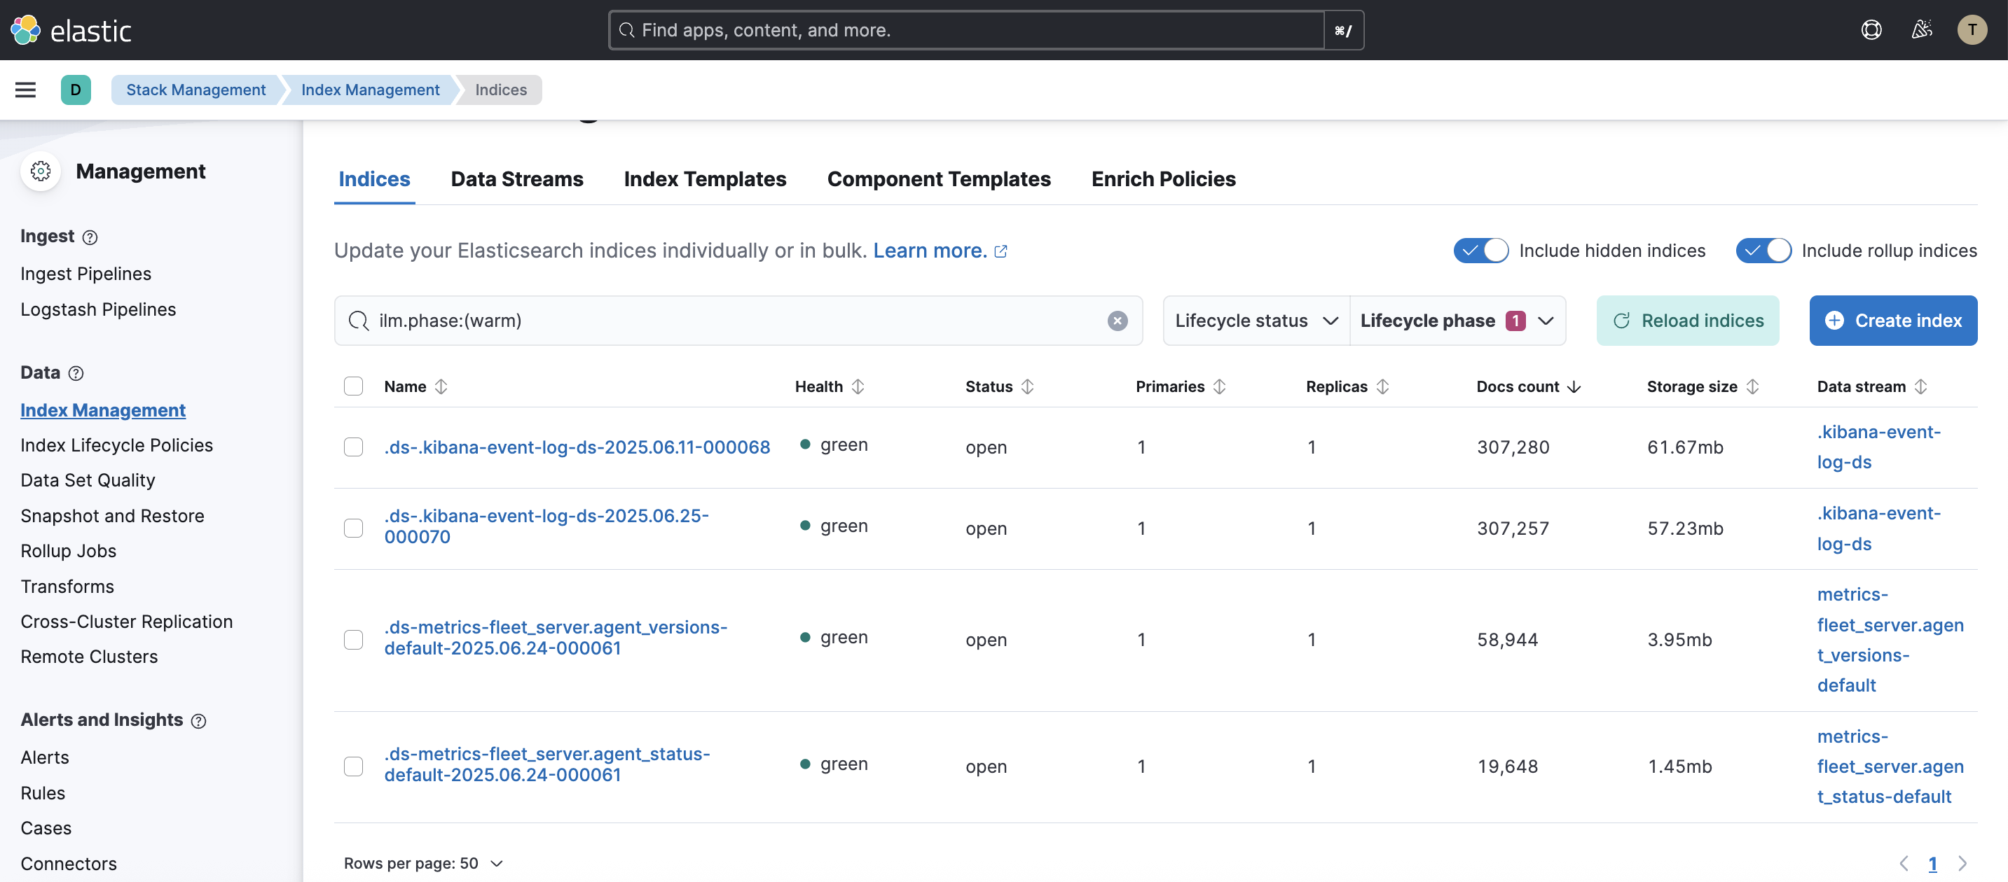2008x882 pixels.
Task: Open index .ds-metrics-fleet_server.agent_versions-default-2025.06.24-000061
Action: 555,638
